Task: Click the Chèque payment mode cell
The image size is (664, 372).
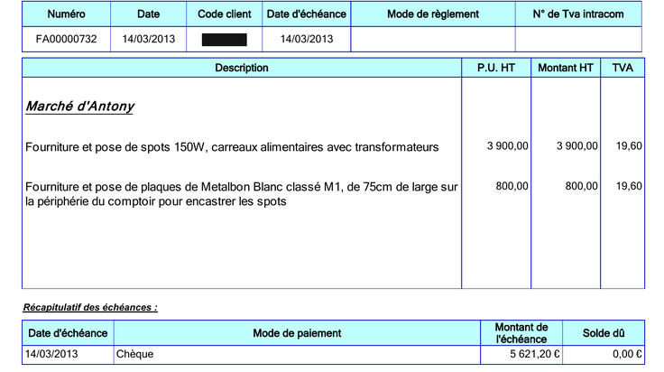Action: click(297, 354)
